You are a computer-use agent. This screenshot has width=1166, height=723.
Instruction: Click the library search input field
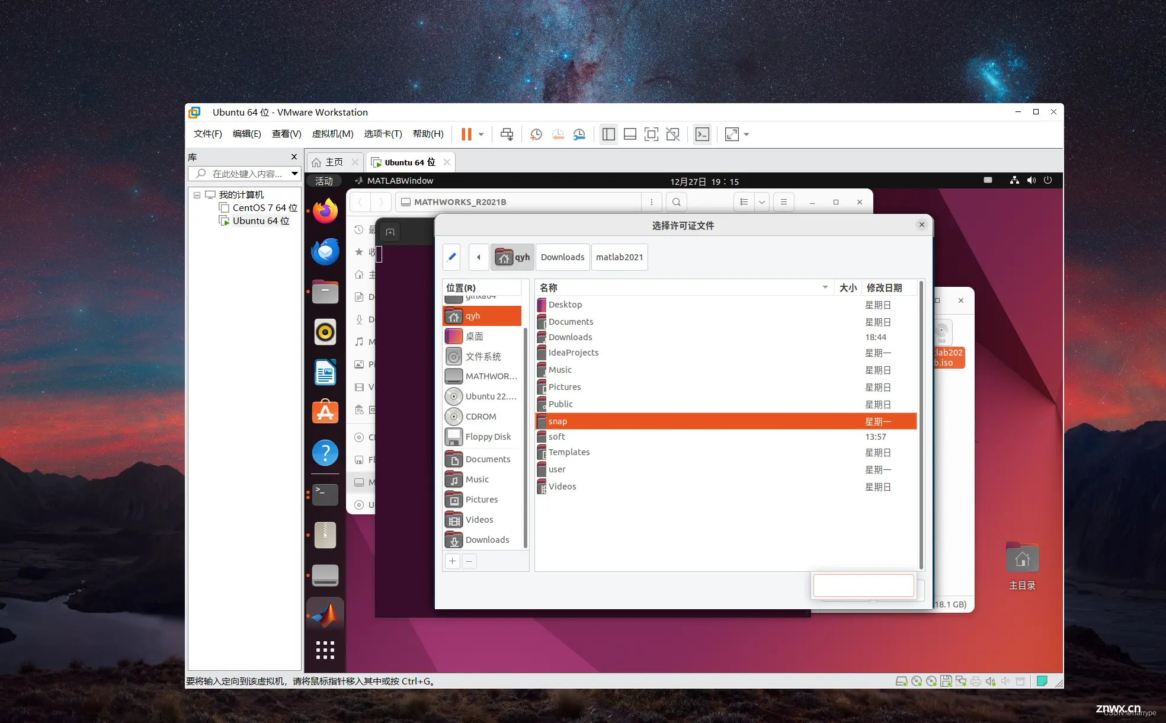click(246, 174)
